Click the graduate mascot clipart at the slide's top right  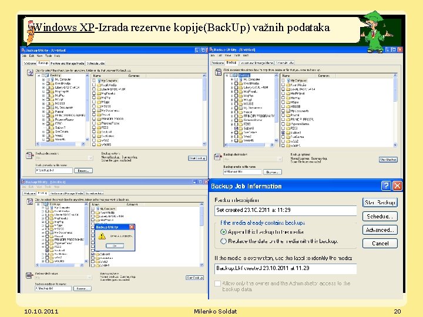point(377,32)
